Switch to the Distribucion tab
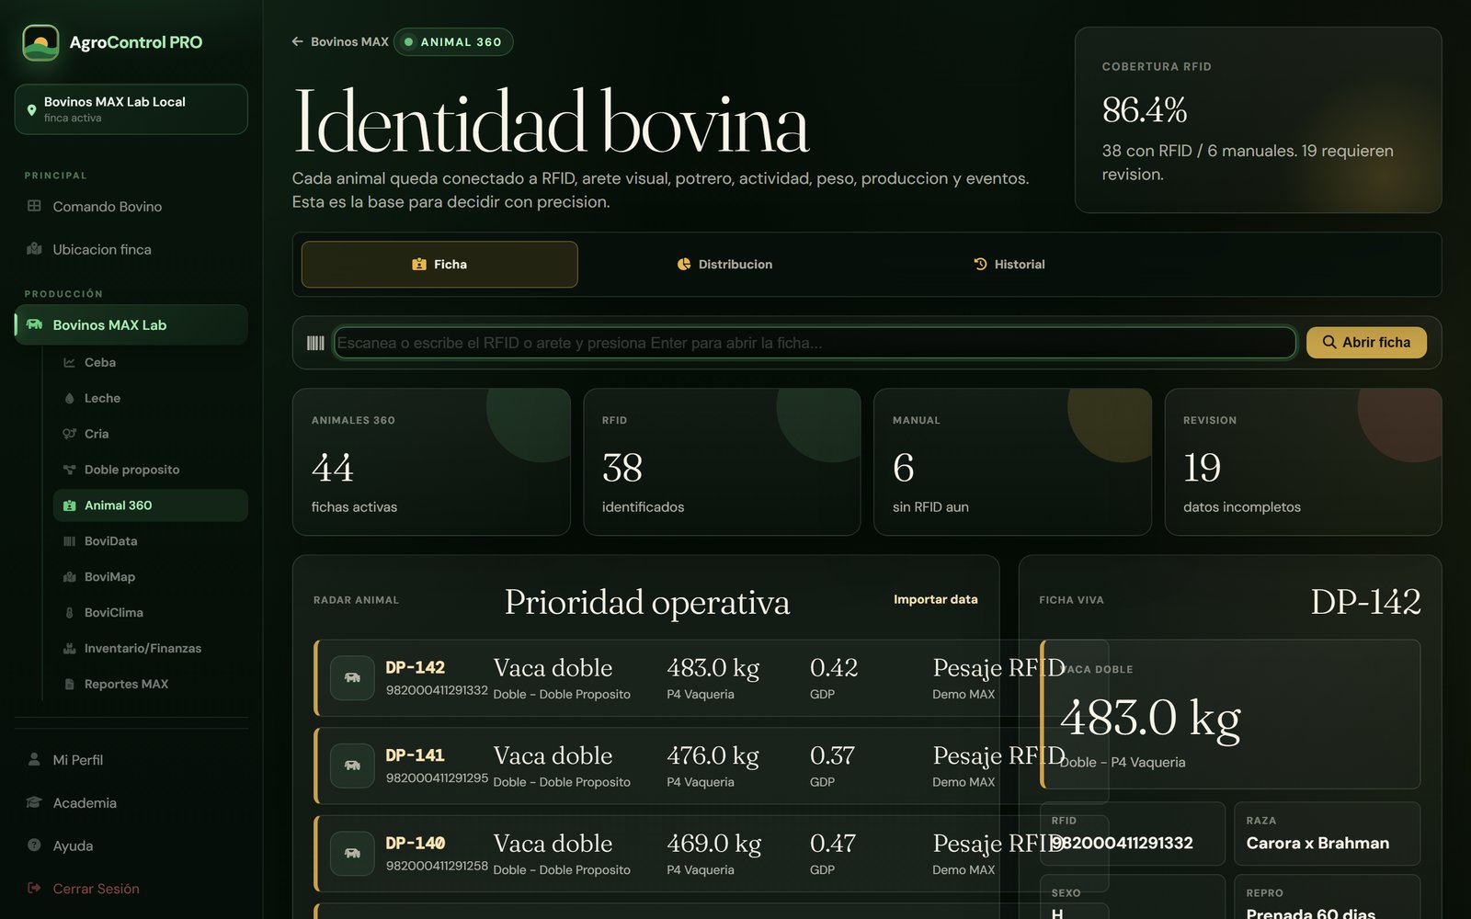Viewport: 1471px width, 919px height. pos(724,265)
